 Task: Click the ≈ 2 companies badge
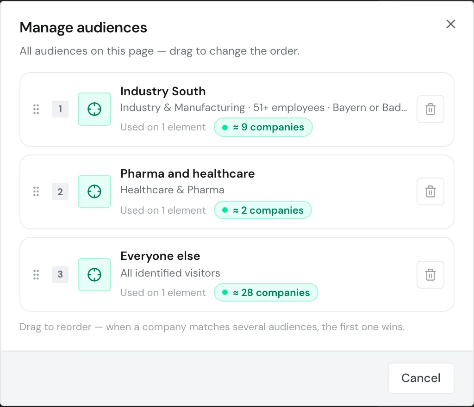click(x=263, y=210)
